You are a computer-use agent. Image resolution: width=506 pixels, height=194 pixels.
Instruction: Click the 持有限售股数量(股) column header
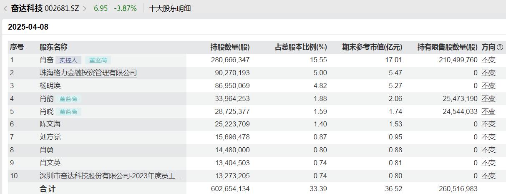click(x=447, y=48)
